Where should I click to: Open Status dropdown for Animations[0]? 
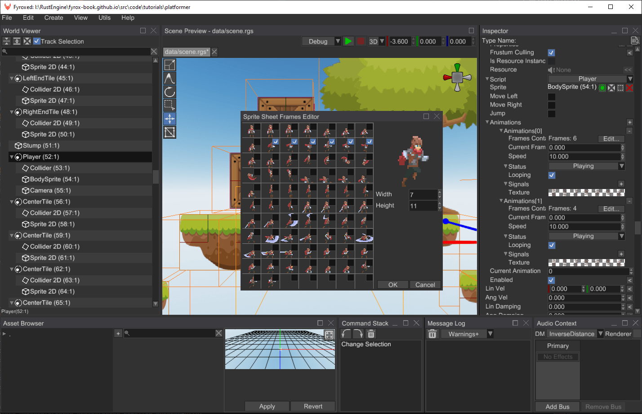pyautogui.click(x=587, y=166)
